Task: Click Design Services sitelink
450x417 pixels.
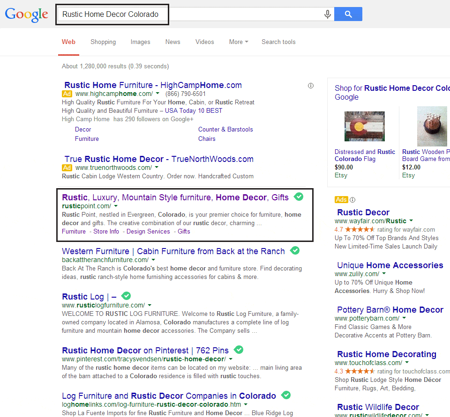Action: point(148,232)
